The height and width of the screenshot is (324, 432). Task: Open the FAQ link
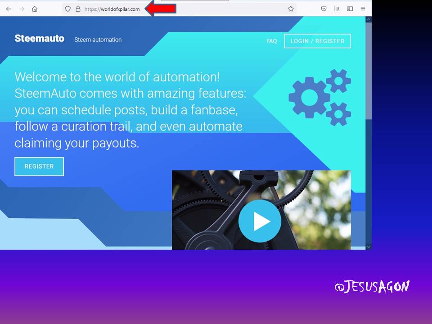tap(271, 41)
